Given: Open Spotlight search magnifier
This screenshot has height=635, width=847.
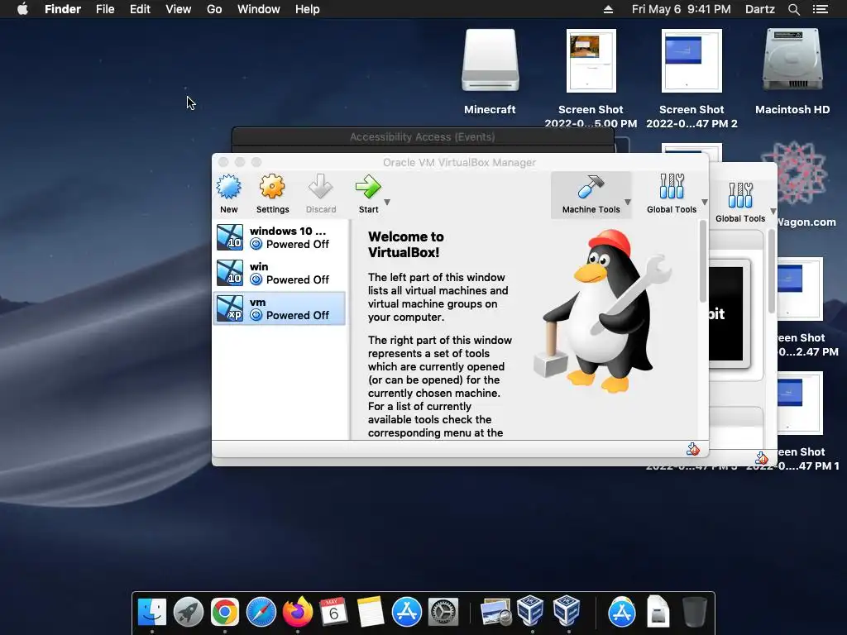Looking at the screenshot, I should pos(794,9).
